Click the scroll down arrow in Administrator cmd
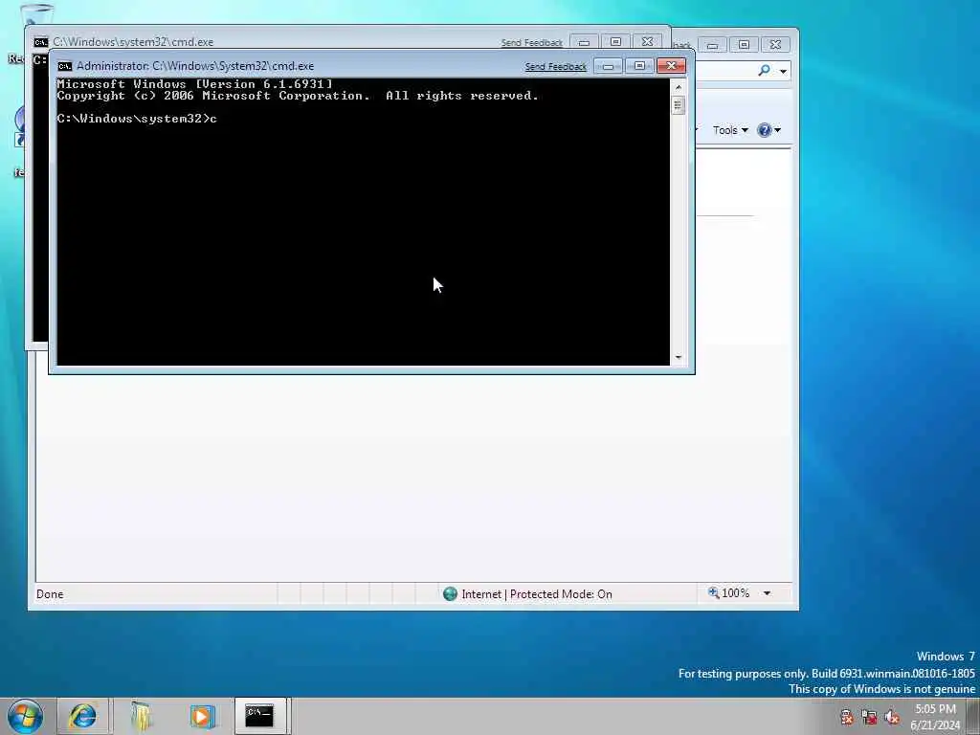The width and height of the screenshot is (980, 735). tap(679, 358)
